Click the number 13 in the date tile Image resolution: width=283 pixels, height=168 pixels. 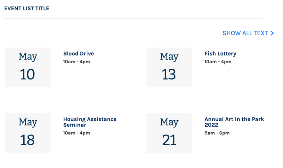click(169, 74)
